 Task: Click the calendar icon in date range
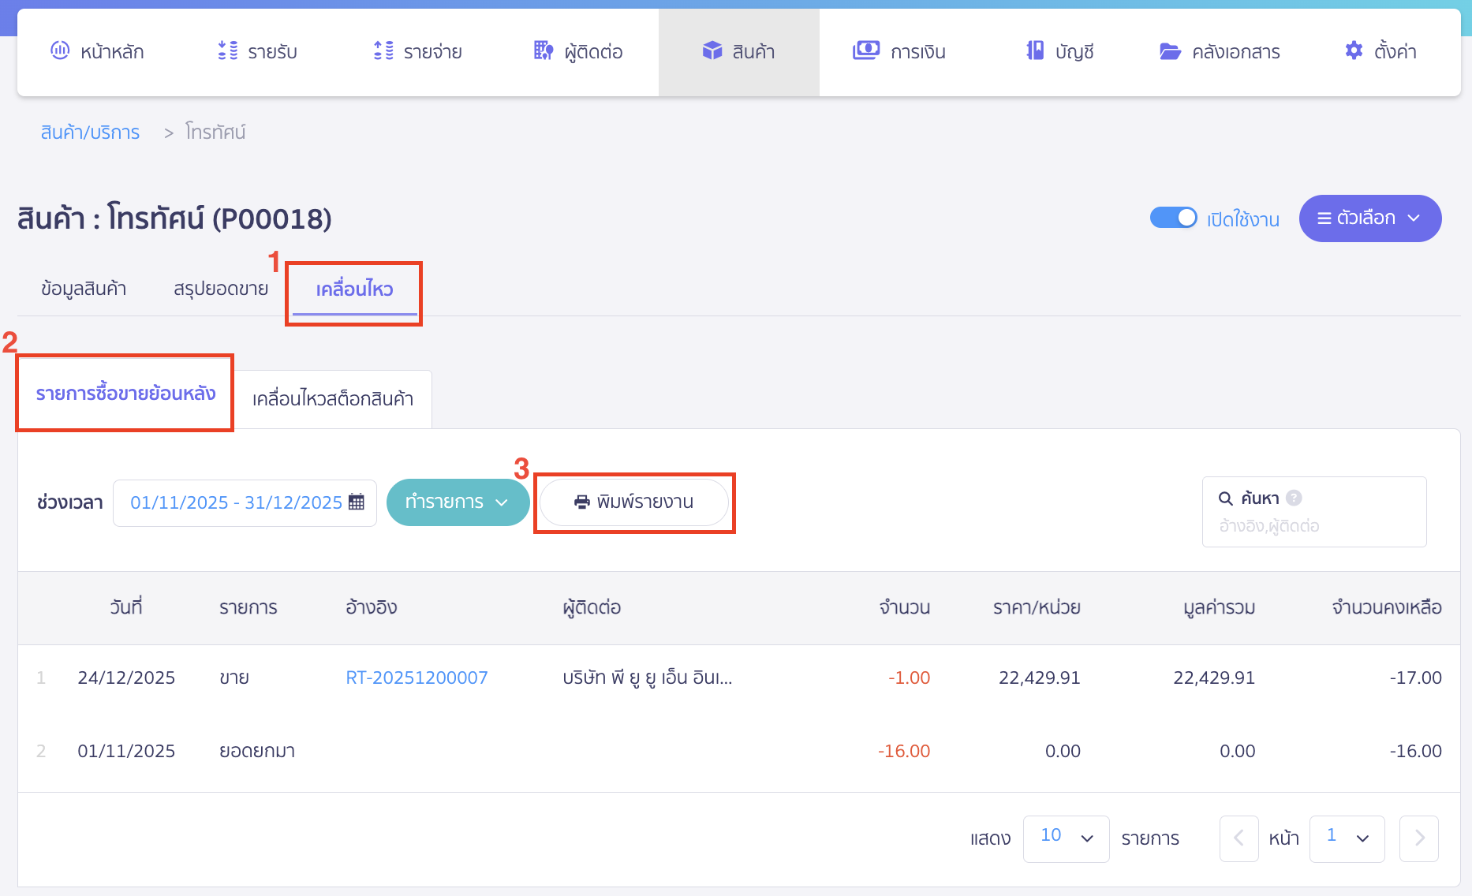pyautogui.click(x=357, y=502)
